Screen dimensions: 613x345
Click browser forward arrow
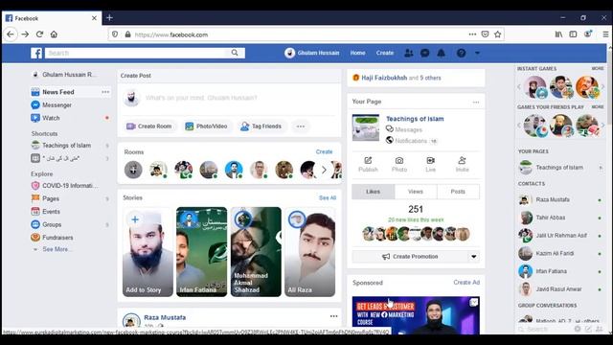(25, 34)
